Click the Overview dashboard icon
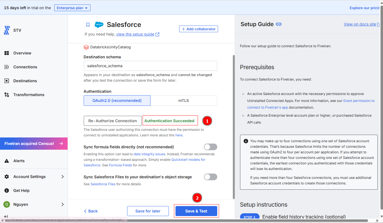383x223 pixels. [x=7, y=53]
